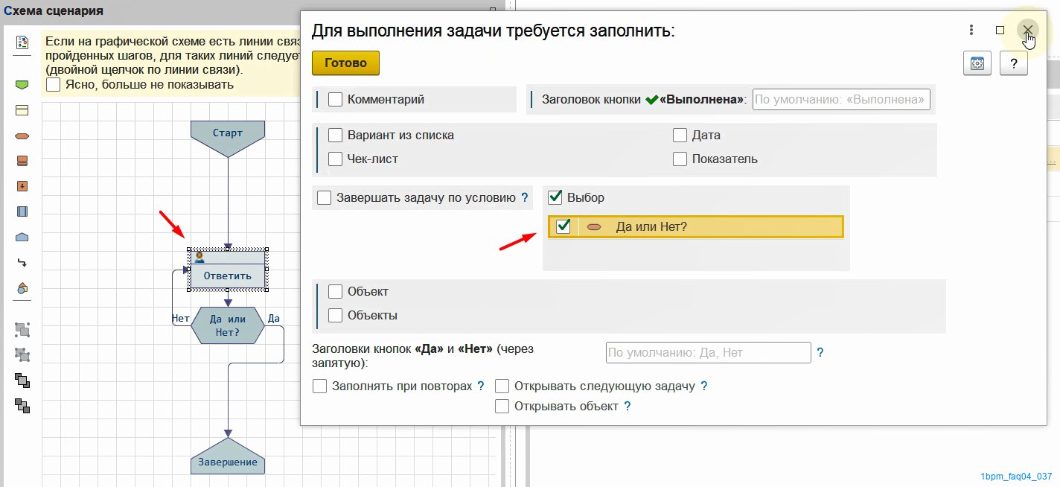Click the help mark beside Заполнять при повторах
Screen dimensions: 1060x487
click(480, 386)
